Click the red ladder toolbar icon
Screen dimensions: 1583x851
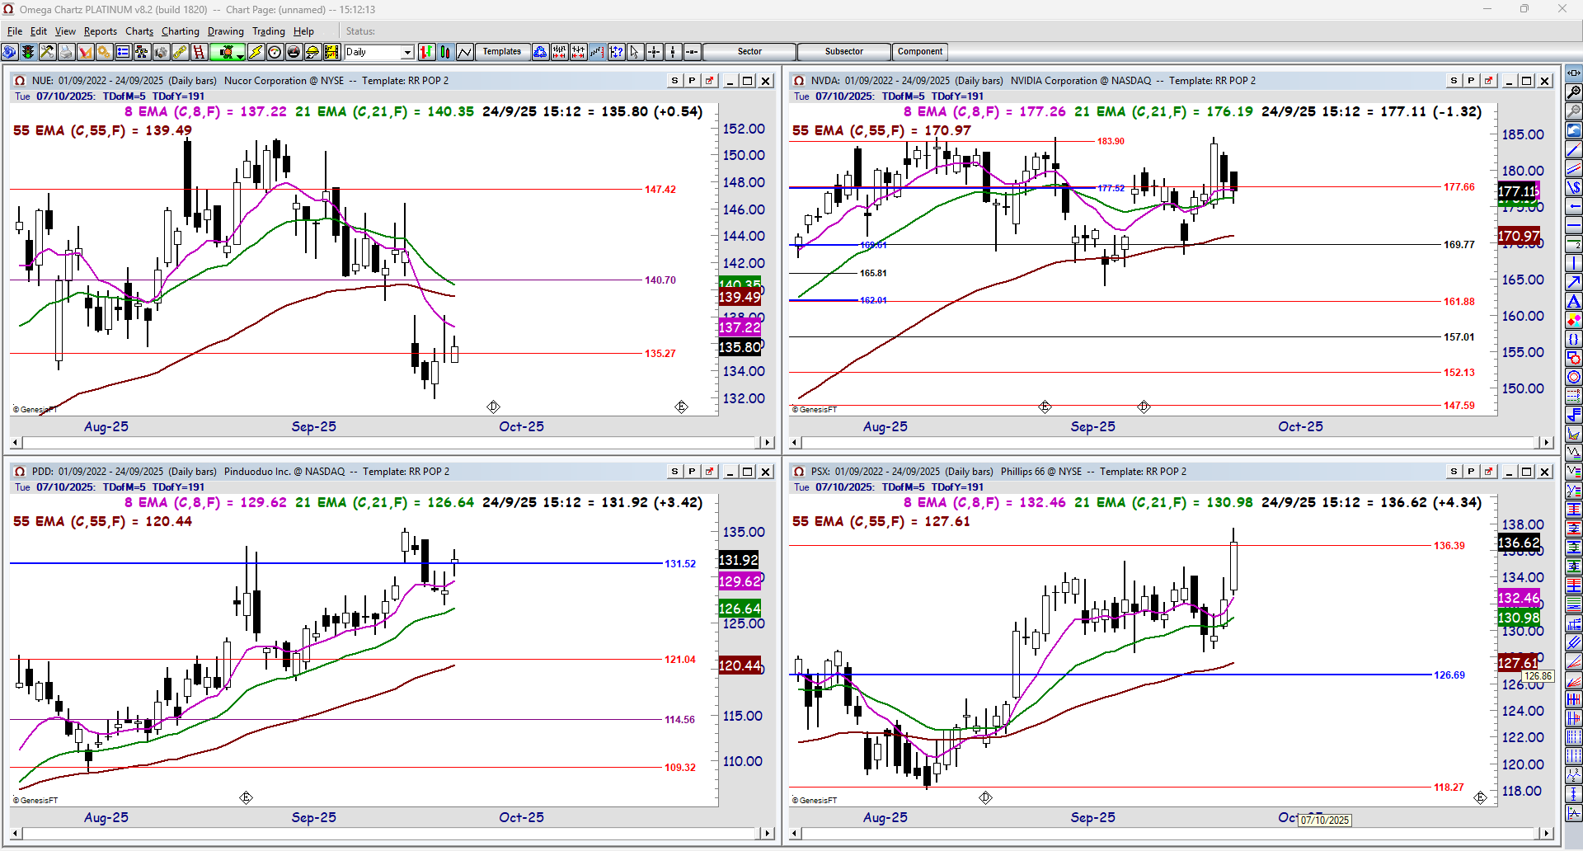[199, 52]
